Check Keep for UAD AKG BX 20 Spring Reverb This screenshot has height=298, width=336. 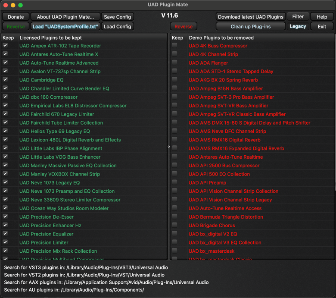(x=174, y=80)
